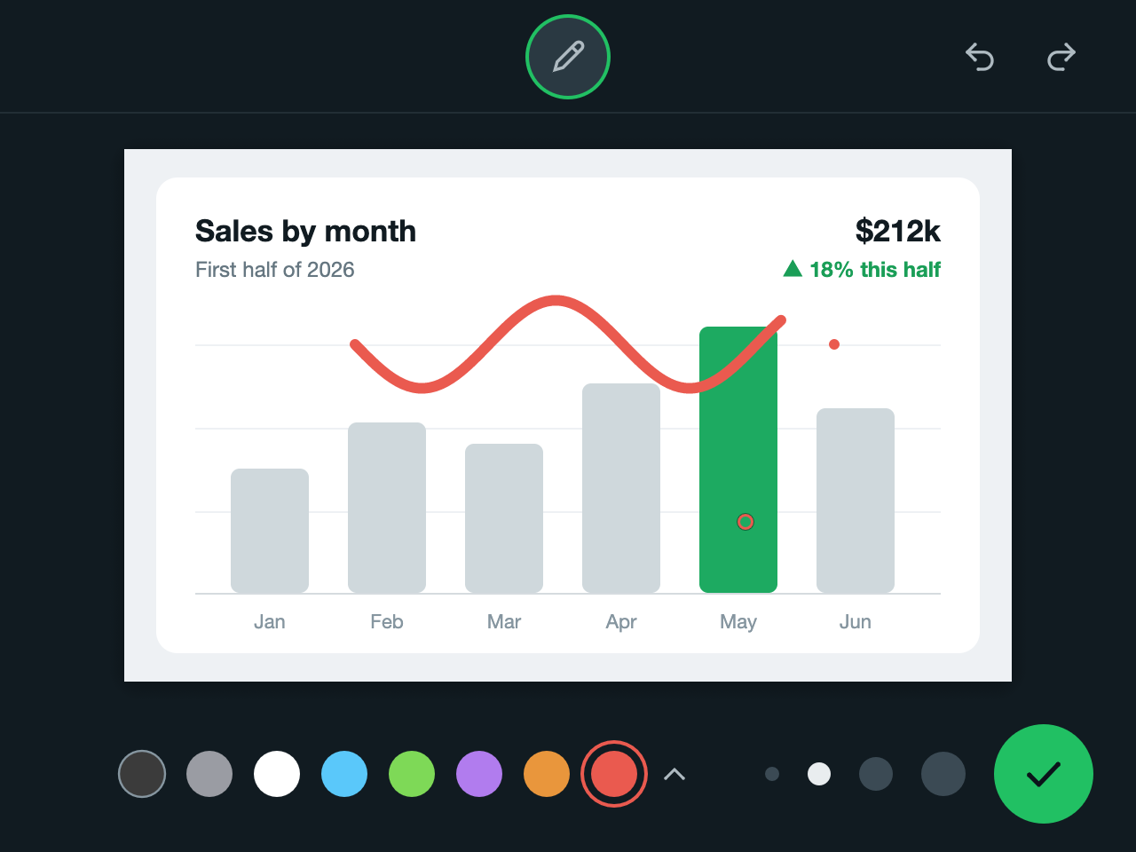The height and width of the screenshot is (852, 1136).
Task: Click the "$212k" total value
Action: 897,232
